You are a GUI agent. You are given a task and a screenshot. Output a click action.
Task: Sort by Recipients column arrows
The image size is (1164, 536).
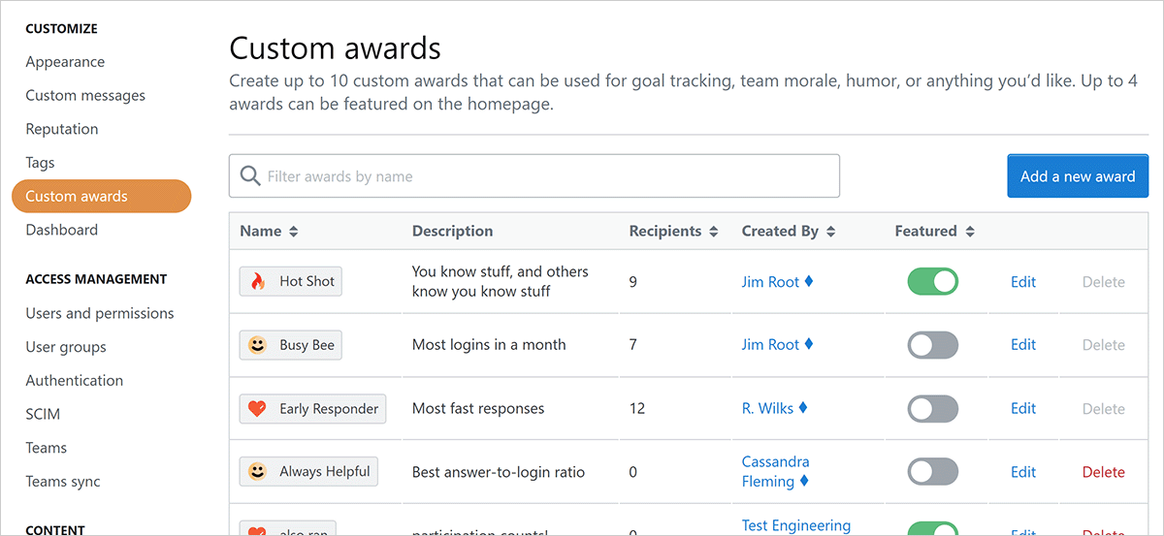point(714,232)
